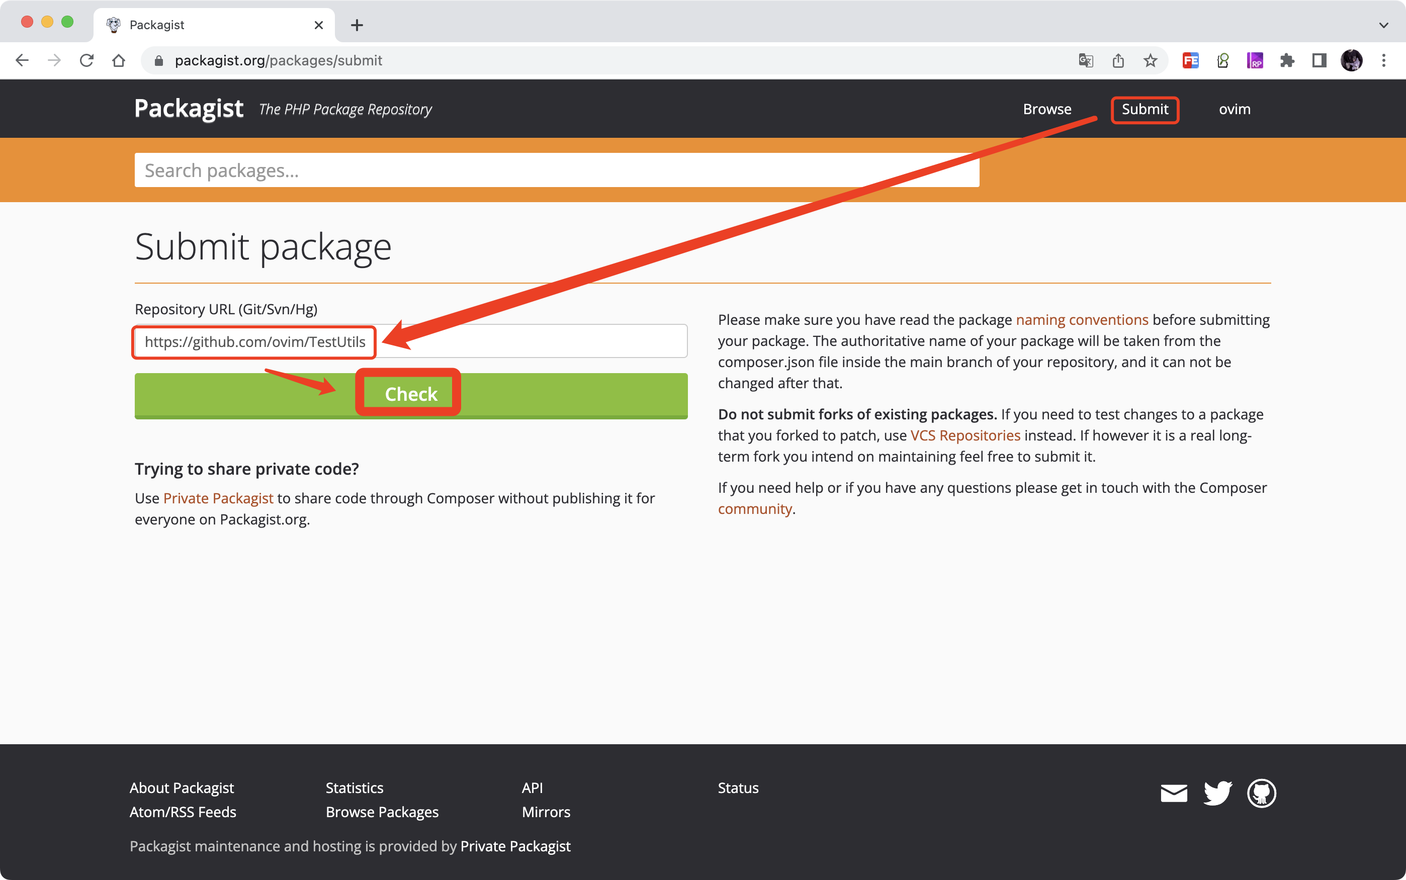Click the Twitter icon in the footer

pos(1217,793)
